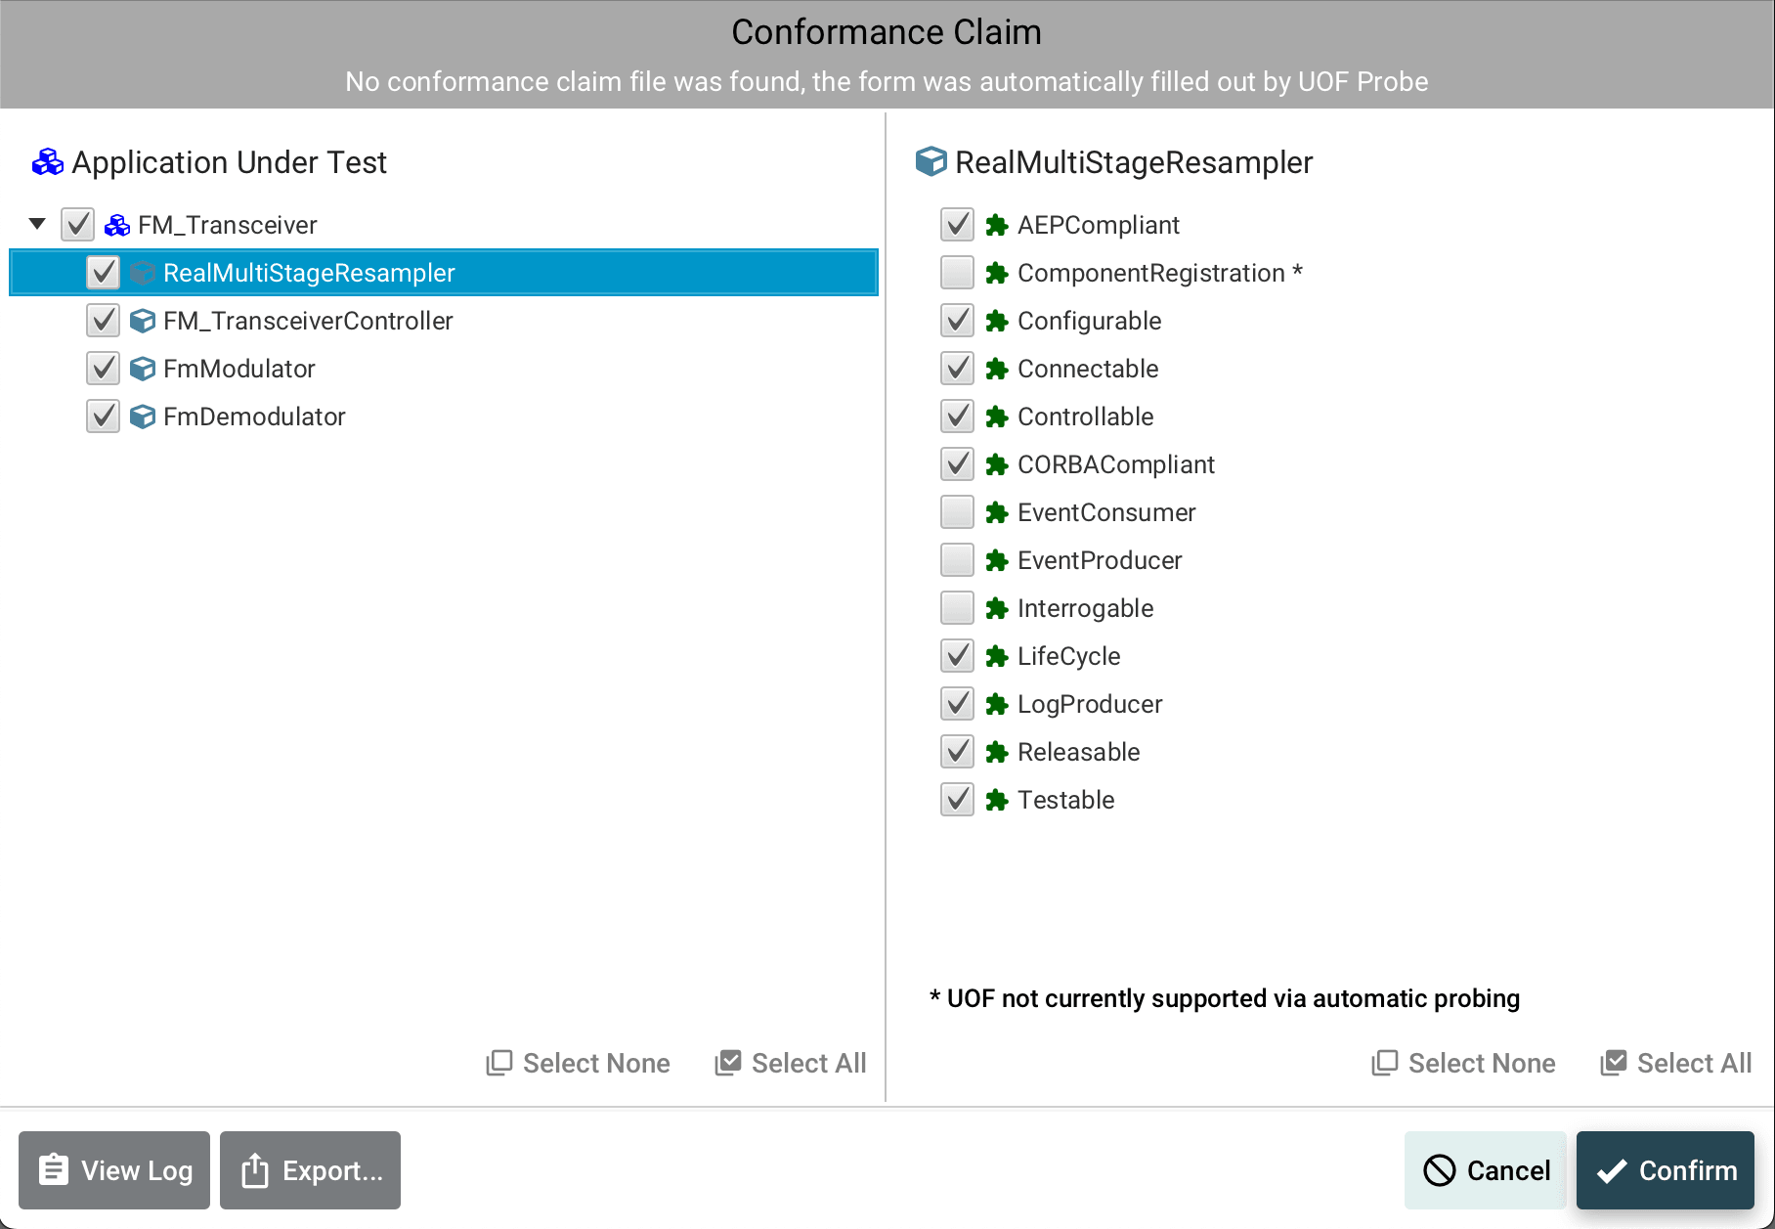The height and width of the screenshot is (1229, 1775).
Task: Click the Application Under Test icon
Action: (47, 161)
